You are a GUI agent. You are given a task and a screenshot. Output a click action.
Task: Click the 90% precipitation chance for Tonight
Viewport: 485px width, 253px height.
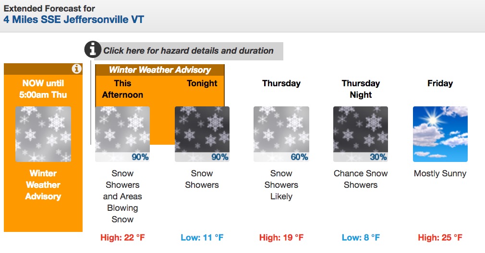click(x=219, y=157)
